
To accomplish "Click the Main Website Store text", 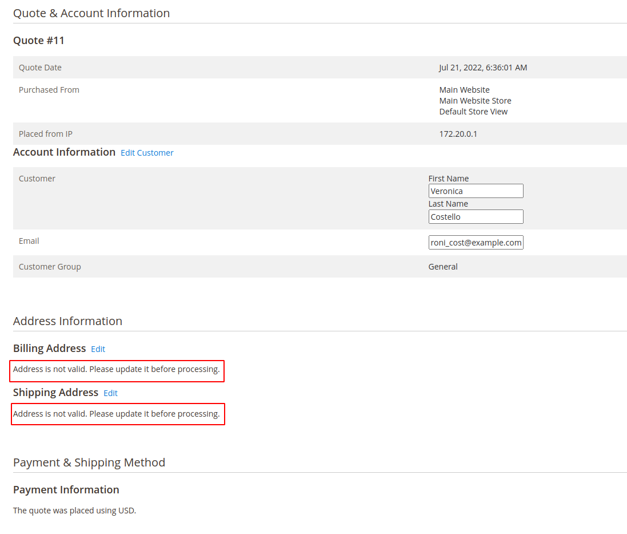I will (475, 101).
